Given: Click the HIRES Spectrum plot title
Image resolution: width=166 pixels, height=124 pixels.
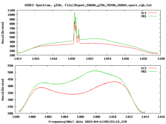Looking at the screenshot, I should coord(88,5).
